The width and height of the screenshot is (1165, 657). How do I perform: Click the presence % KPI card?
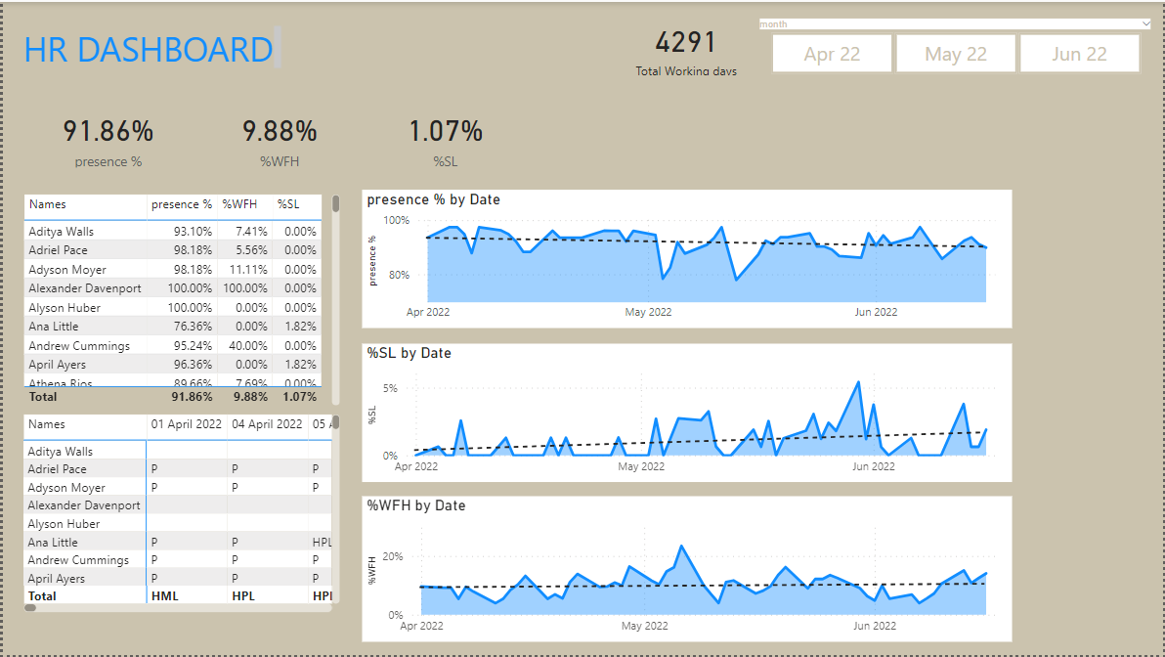click(108, 140)
